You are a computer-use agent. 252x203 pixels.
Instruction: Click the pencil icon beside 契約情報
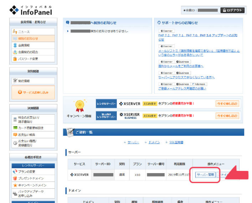coord(15,80)
